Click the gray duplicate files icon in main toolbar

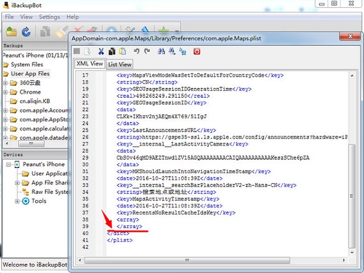(x=45, y=32)
